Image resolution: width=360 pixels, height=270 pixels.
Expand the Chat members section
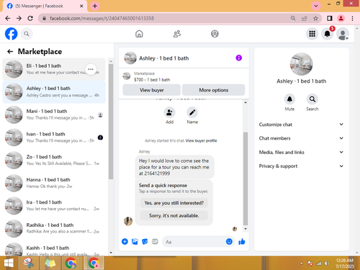click(x=301, y=138)
